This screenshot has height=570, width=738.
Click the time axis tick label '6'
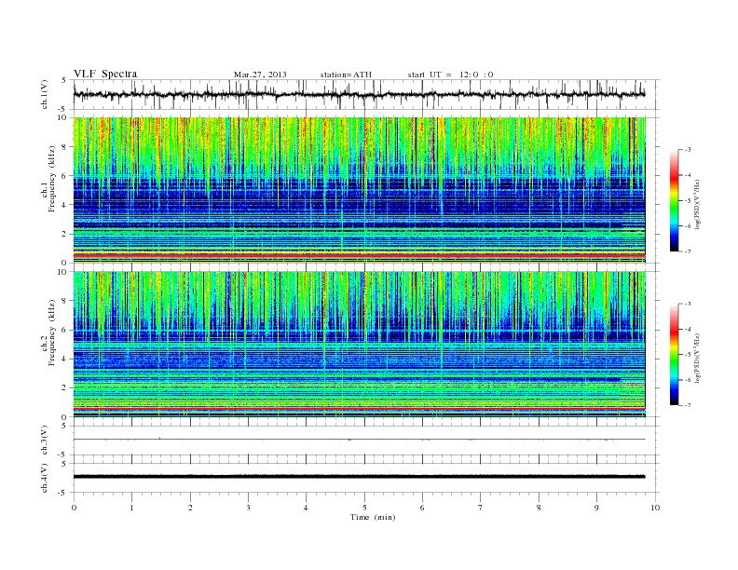coord(422,508)
